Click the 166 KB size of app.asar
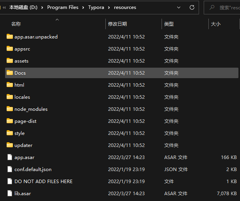Screen dimensions: 240x201 coord(229,157)
